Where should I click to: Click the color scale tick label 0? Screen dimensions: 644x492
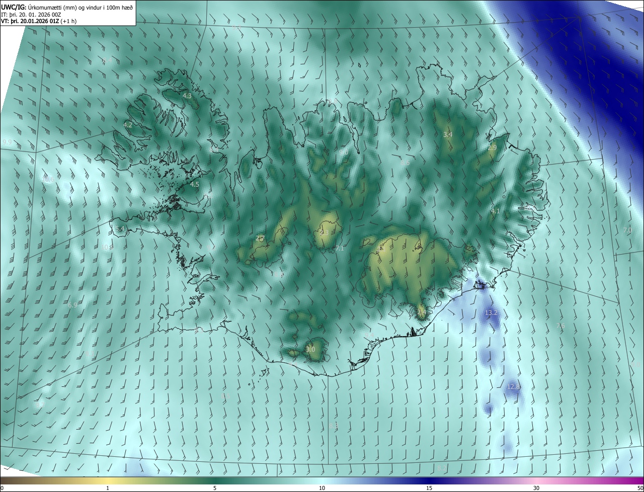[x=2, y=488]
